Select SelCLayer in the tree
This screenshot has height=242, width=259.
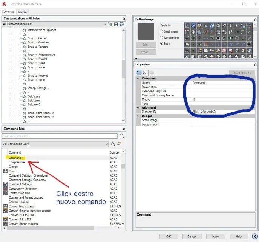(x=34, y=100)
